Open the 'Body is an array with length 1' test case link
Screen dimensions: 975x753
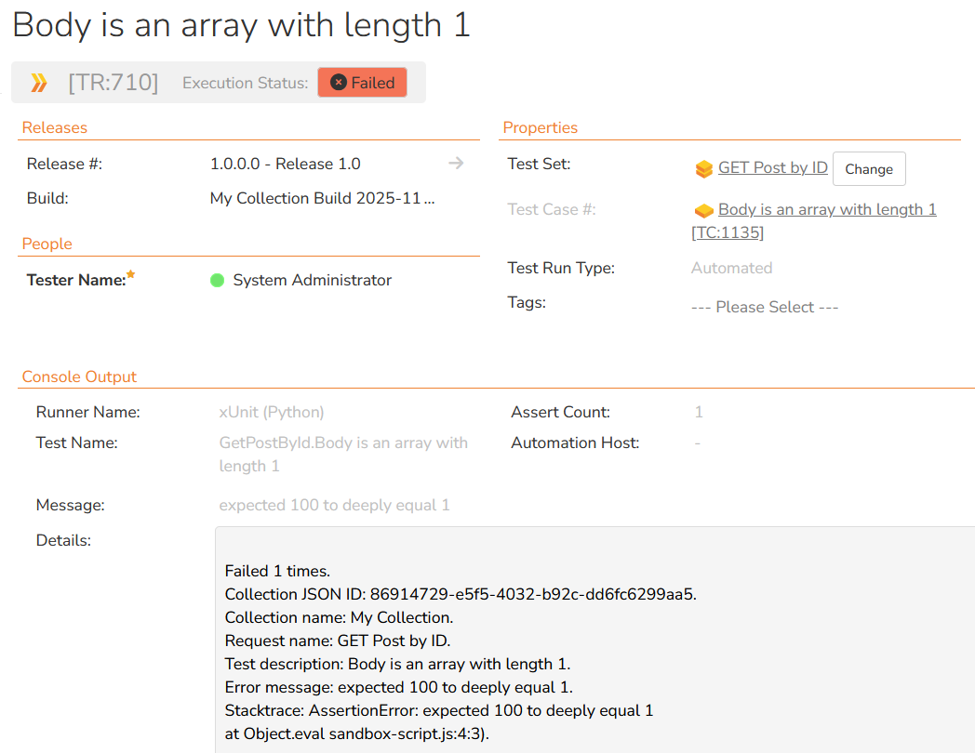(x=827, y=209)
